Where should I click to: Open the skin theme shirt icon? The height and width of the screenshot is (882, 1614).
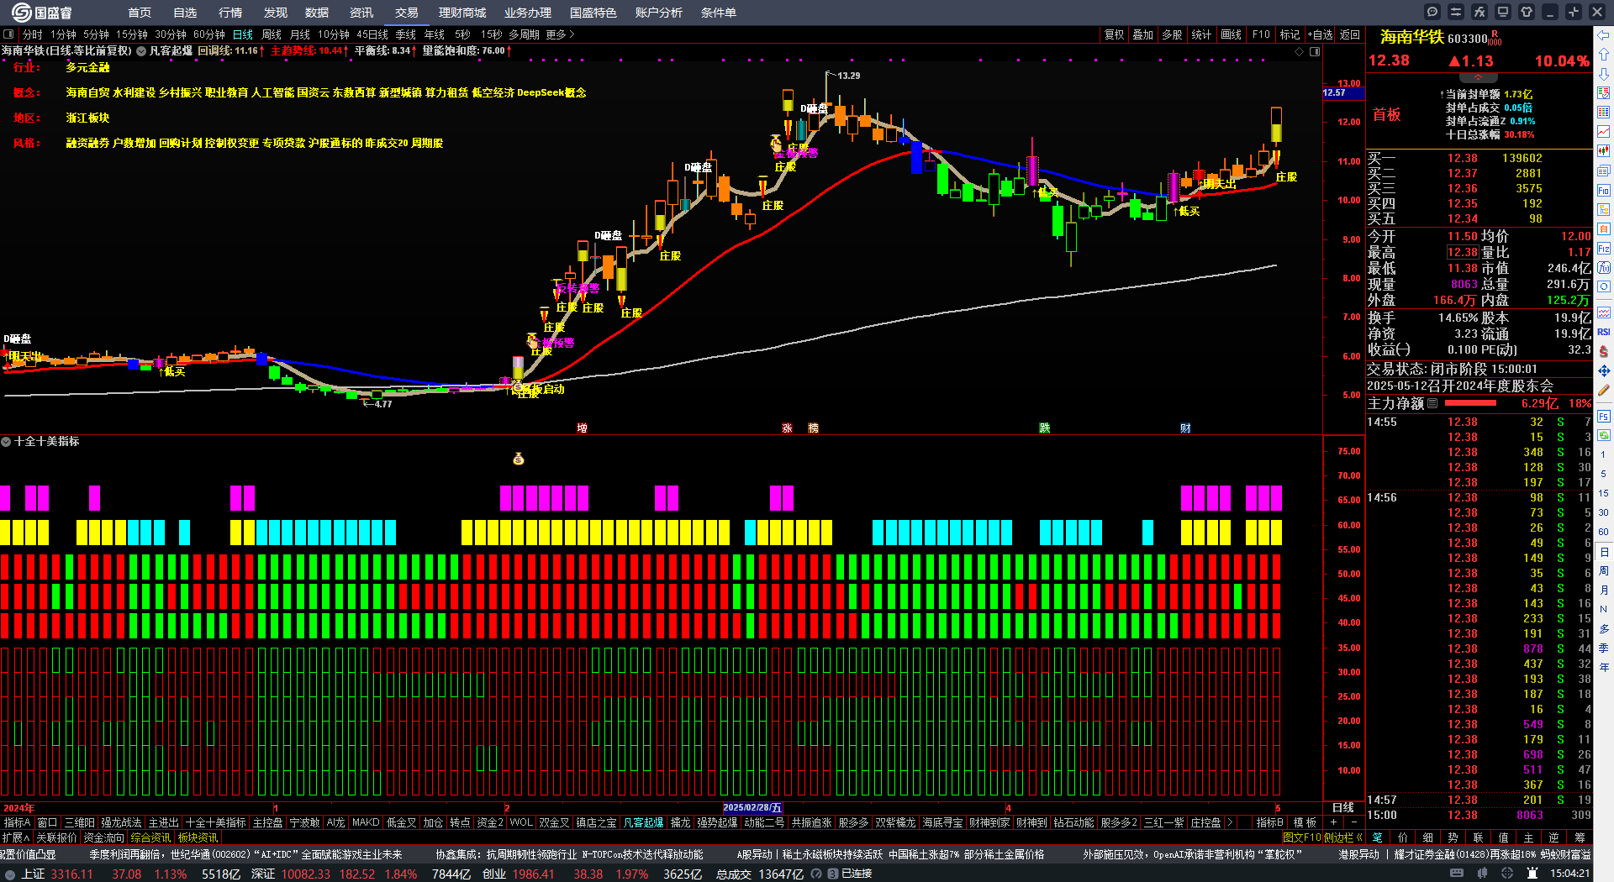1527,12
